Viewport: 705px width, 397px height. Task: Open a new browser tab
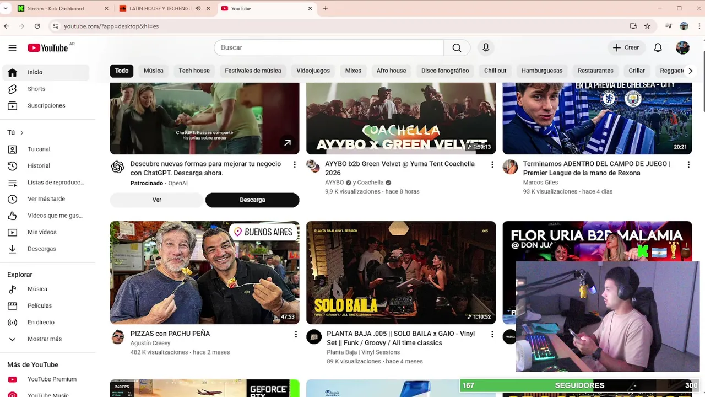point(326,8)
